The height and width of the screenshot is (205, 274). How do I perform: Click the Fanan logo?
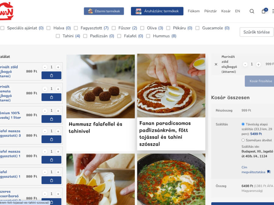[6, 11]
